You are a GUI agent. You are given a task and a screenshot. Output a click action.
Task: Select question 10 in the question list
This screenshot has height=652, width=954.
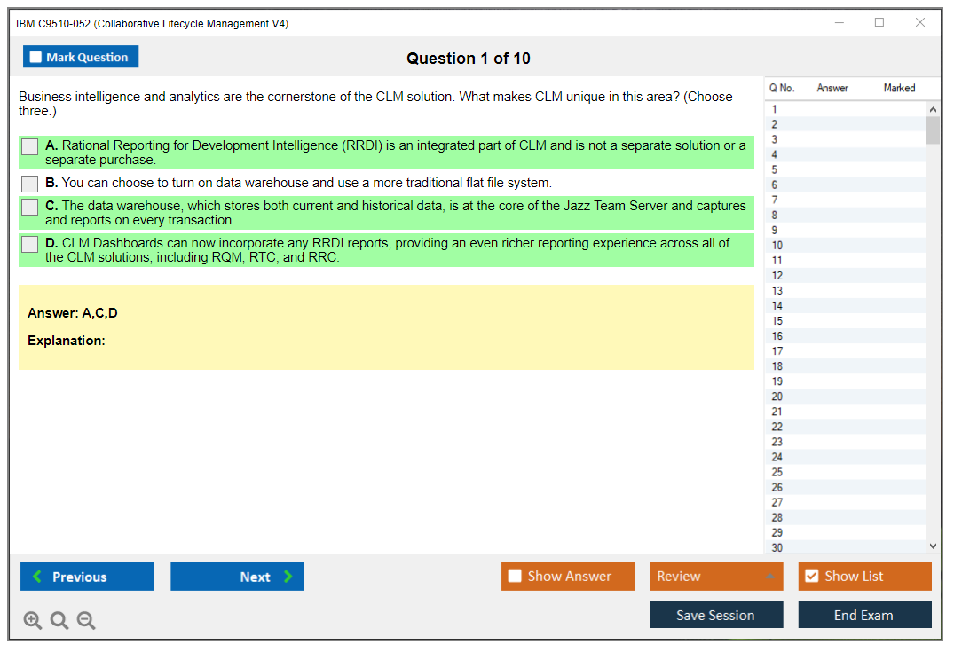pyautogui.click(x=777, y=246)
